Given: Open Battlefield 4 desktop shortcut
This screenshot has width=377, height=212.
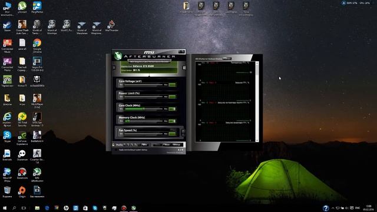Looking at the screenshot, I should coord(37,137).
